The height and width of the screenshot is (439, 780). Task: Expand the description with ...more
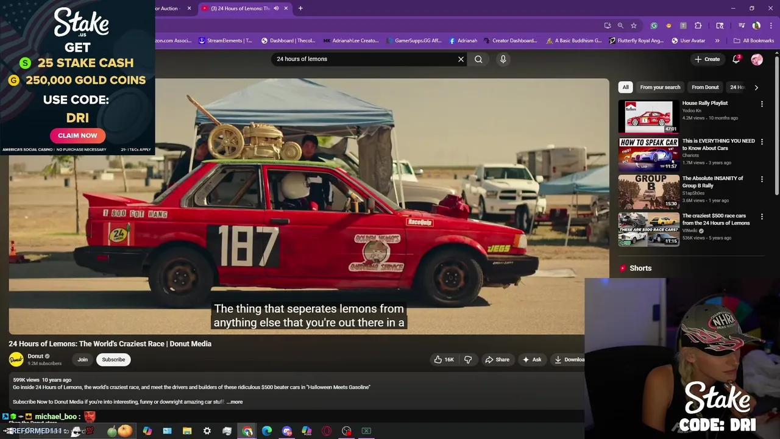pos(235,402)
